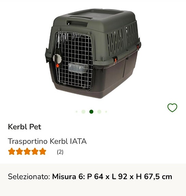Select the fourth orange rating star

click(35, 151)
